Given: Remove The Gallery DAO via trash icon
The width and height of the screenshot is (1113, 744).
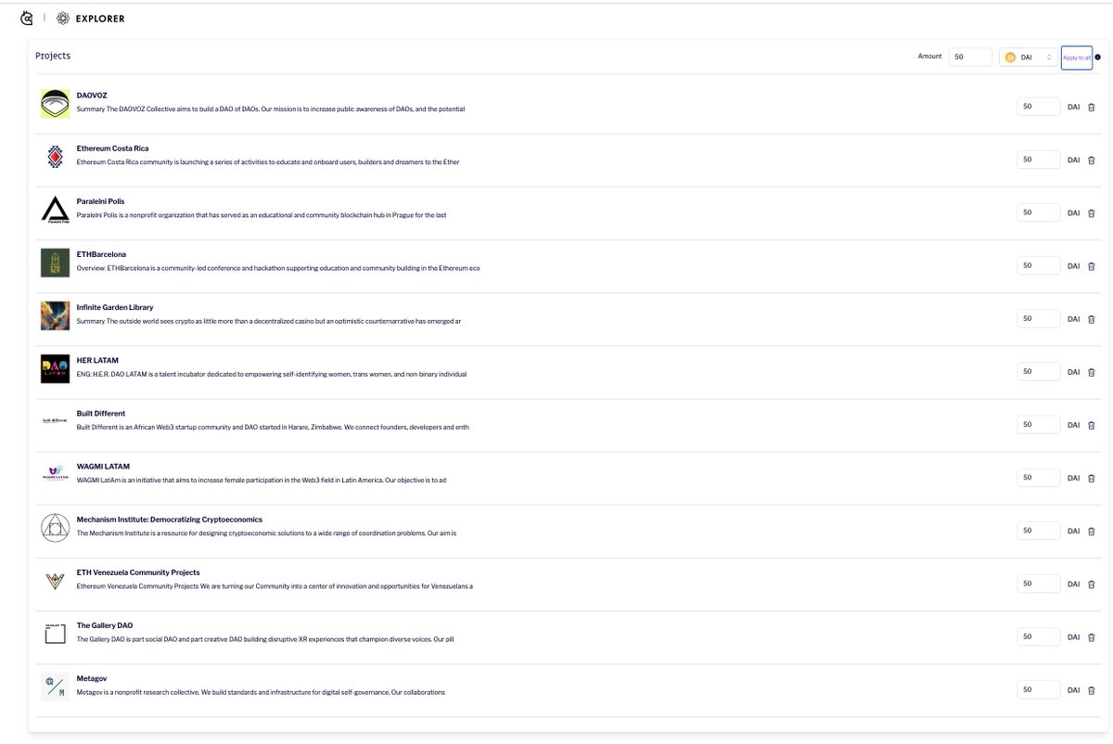Looking at the screenshot, I should (1092, 636).
